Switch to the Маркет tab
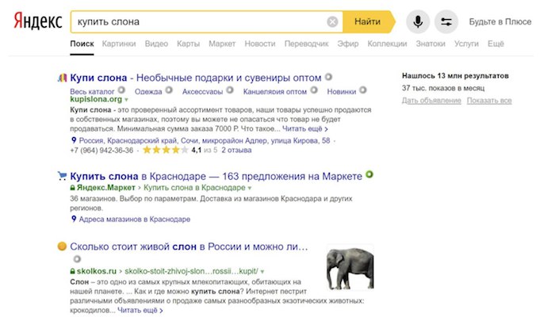 pos(222,44)
